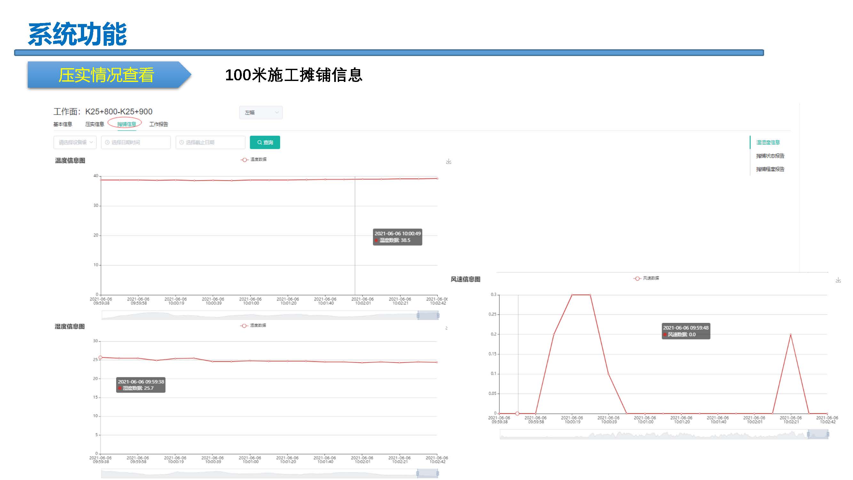The image size is (853, 480).
Task: Click the chevron arrow of 左幅 dropdown
Action: point(277,113)
